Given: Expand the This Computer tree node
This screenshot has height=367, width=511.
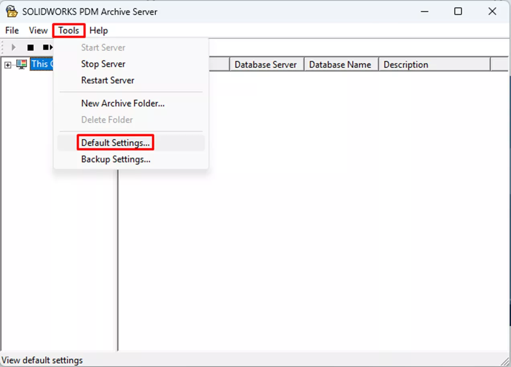Looking at the screenshot, I should point(8,65).
